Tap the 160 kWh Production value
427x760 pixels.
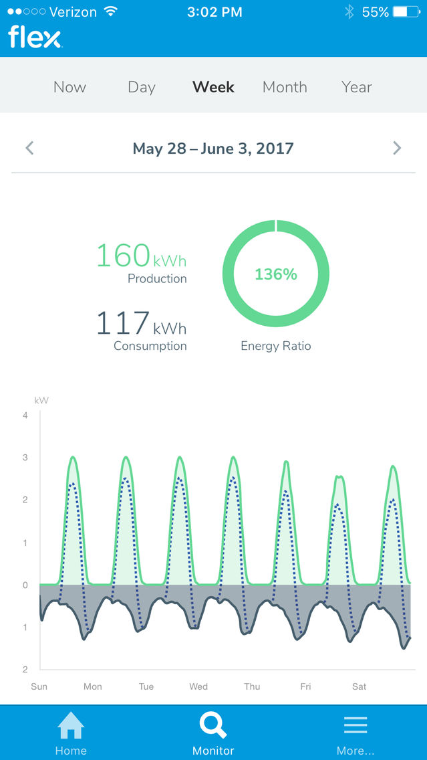142,256
